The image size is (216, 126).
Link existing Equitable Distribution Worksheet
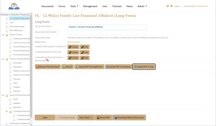coord(85,58)
